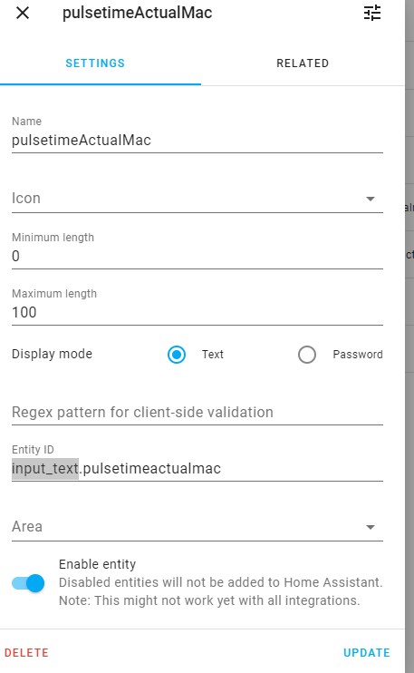Click the dialog title pulsetimeActualMac
Image resolution: width=414 pixels, height=673 pixels.
click(137, 13)
